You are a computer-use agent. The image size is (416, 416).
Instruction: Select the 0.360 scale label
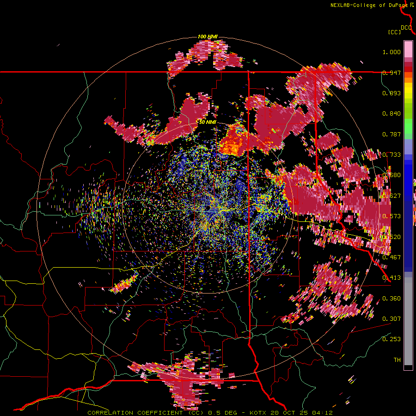(392, 299)
